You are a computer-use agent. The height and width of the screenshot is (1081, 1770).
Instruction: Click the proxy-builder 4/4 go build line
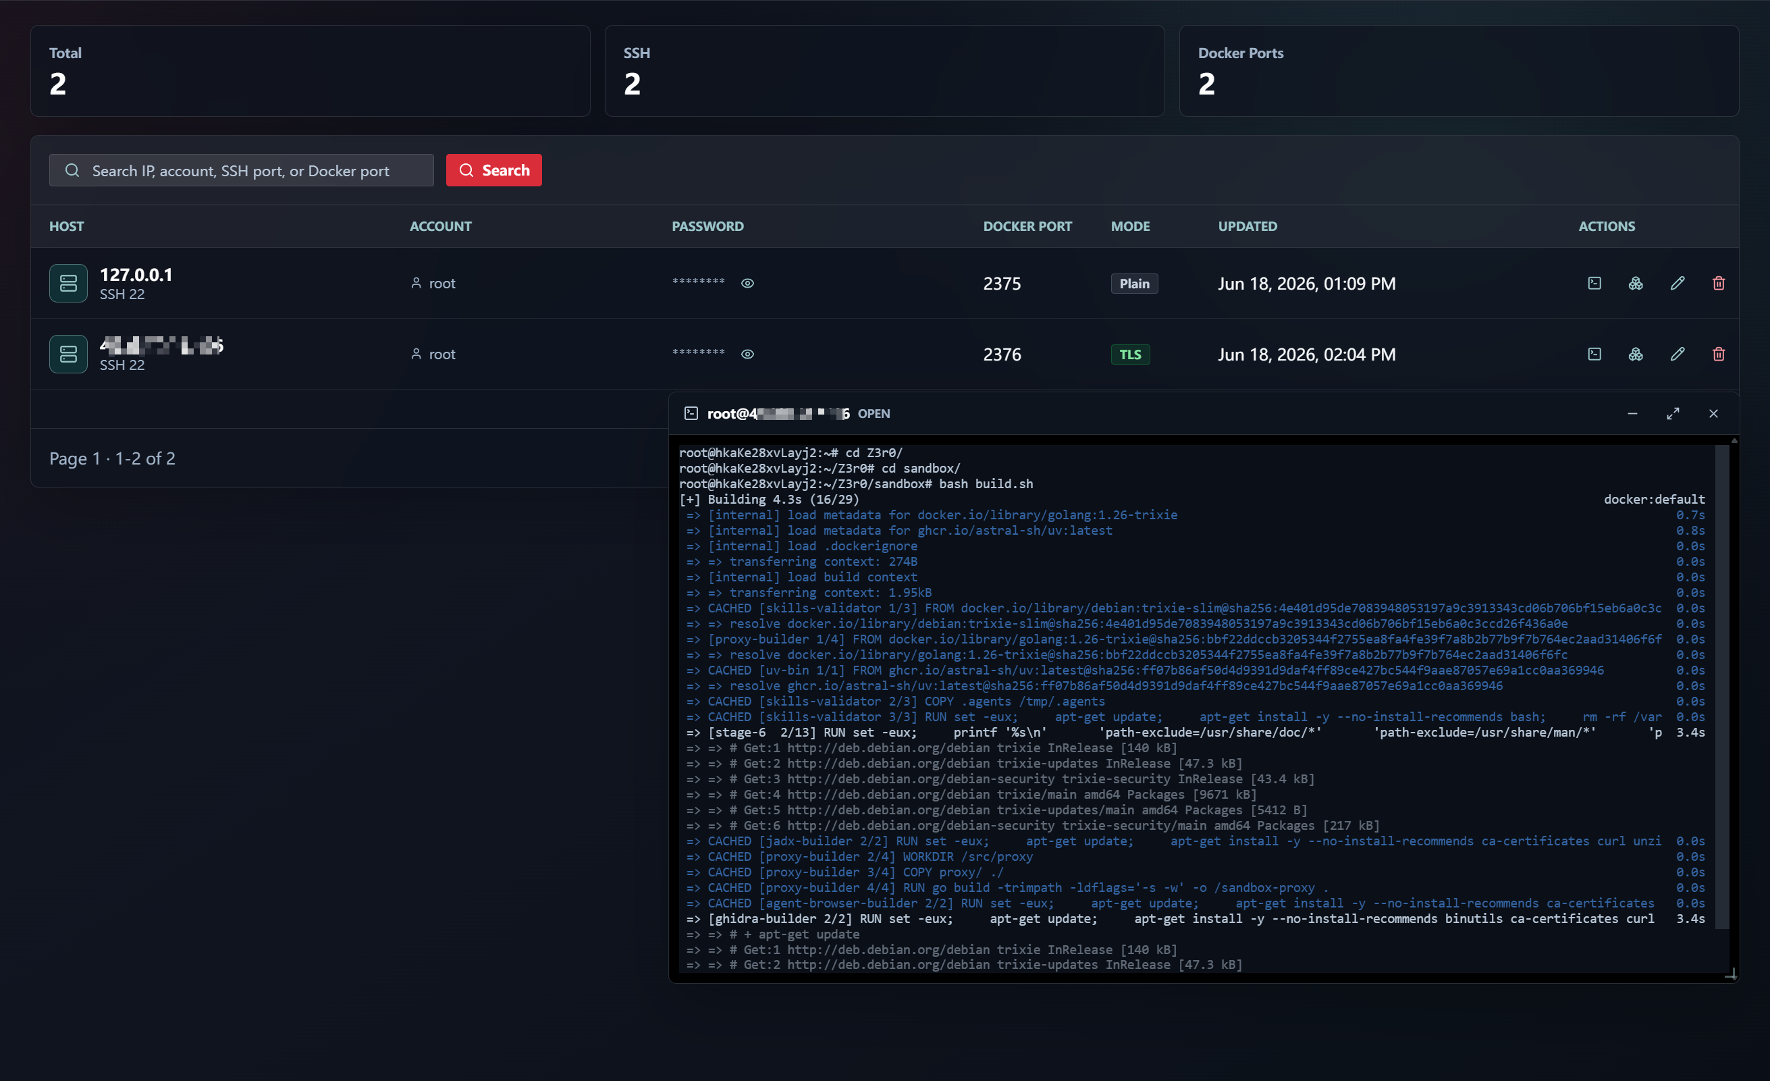(x=1196, y=888)
